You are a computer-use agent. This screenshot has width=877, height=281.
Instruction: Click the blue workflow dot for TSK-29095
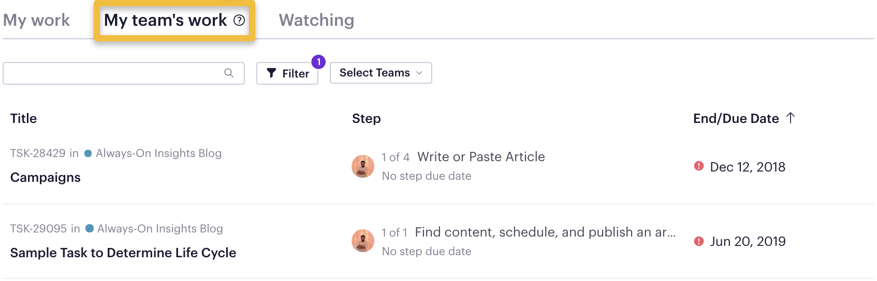pyautogui.click(x=90, y=228)
